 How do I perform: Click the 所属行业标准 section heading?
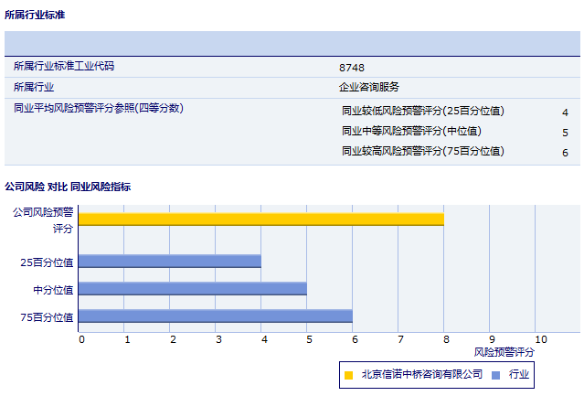point(35,16)
